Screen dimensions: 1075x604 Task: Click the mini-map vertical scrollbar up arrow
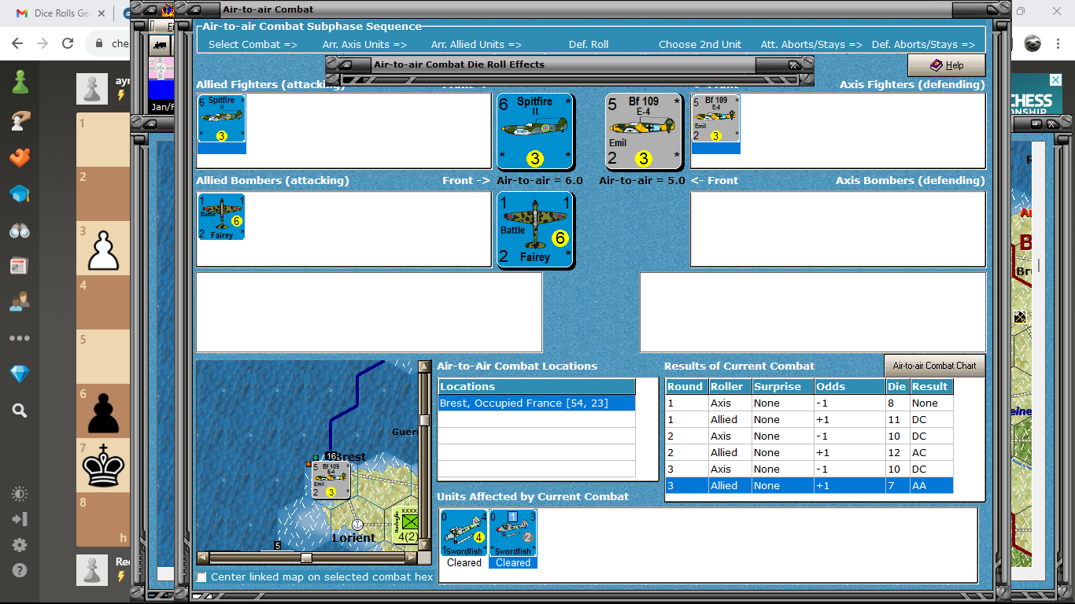pyautogui.click(x=424, y=366)
